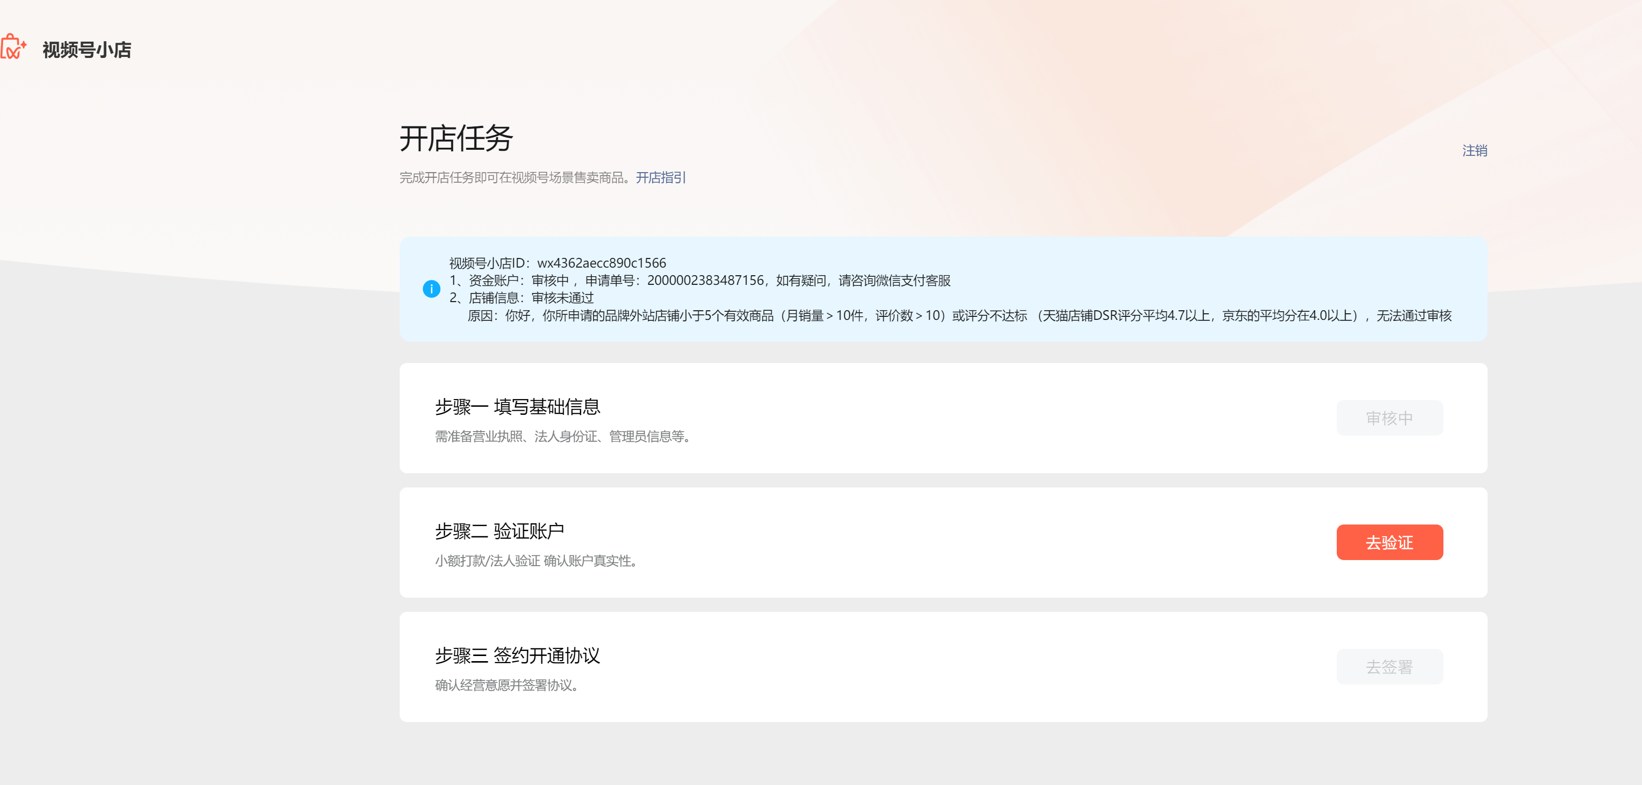
Task: Click the 视频号小店ID line in notice
Action: coord(557,263)
